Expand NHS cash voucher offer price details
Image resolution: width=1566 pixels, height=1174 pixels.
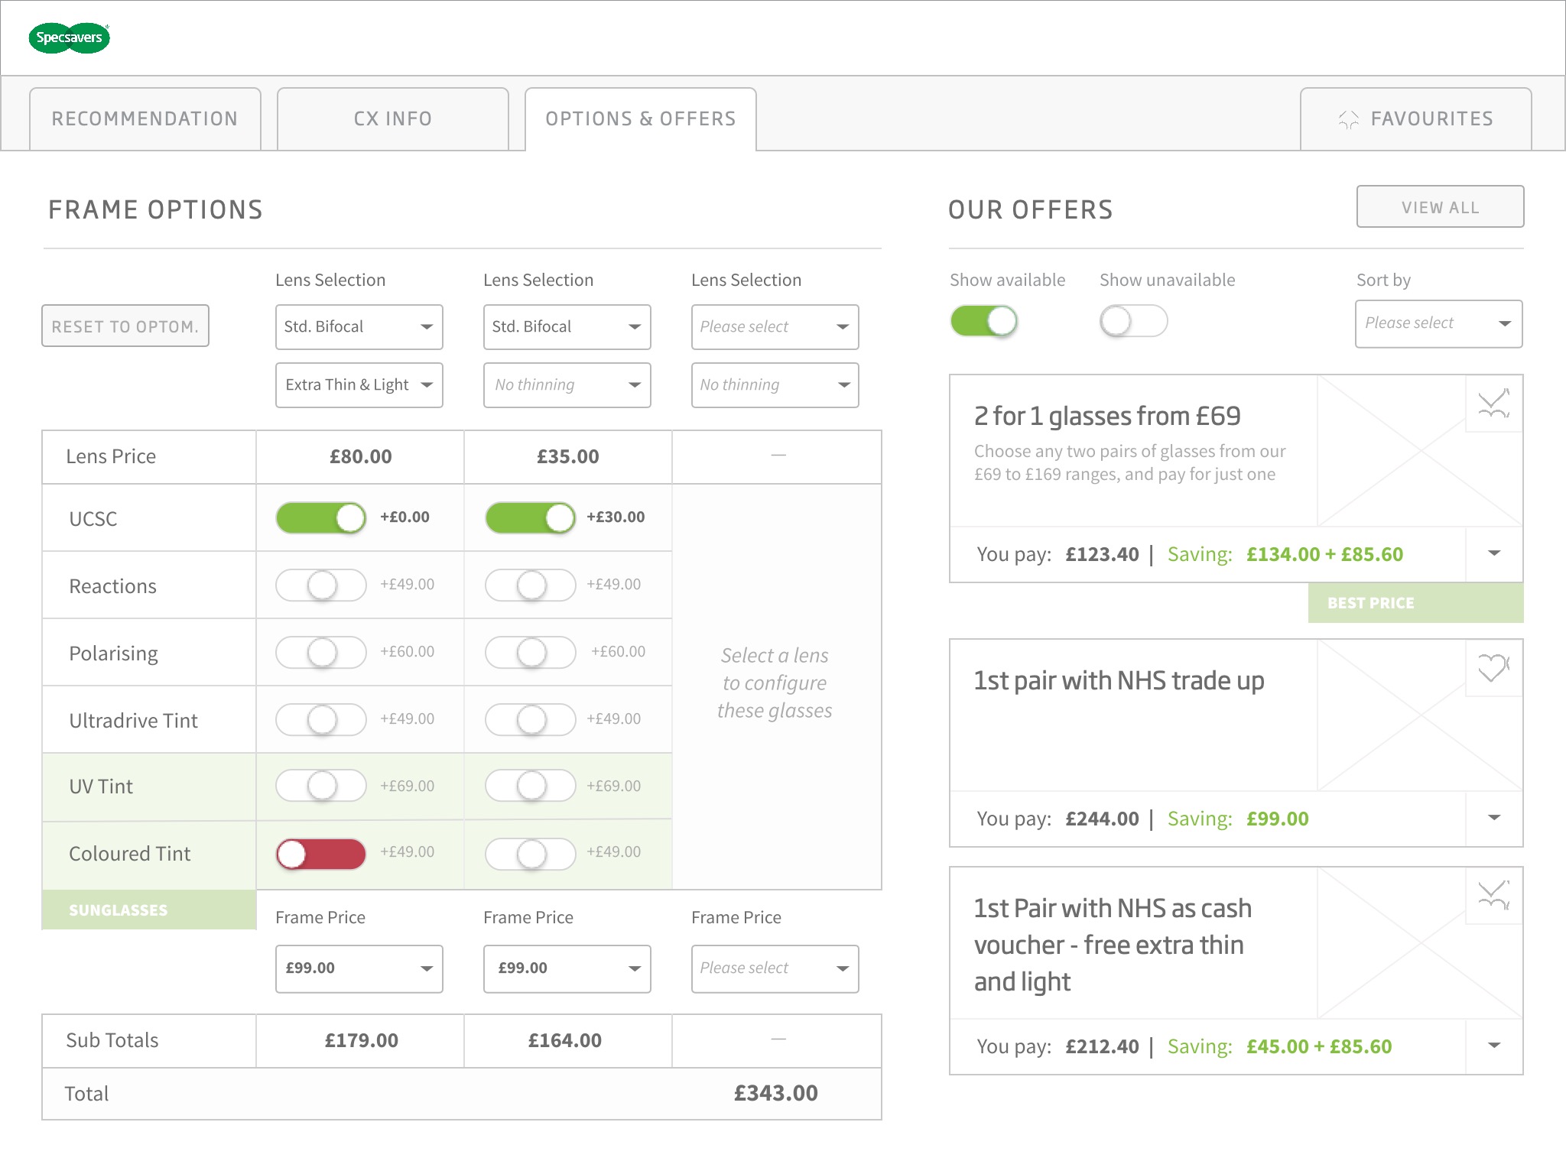point(1494,1046)
